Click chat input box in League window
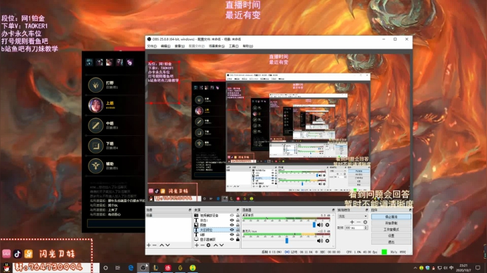This screenshot has height=273, width=487. [x=116, y=223]
